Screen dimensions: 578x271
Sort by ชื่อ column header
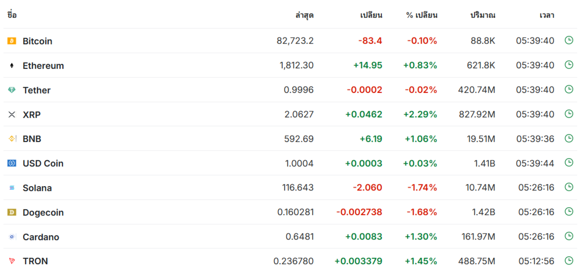(x=12, y=15)
